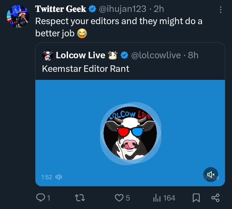
Task: Tap the share icon
Action: click(215, 198)
